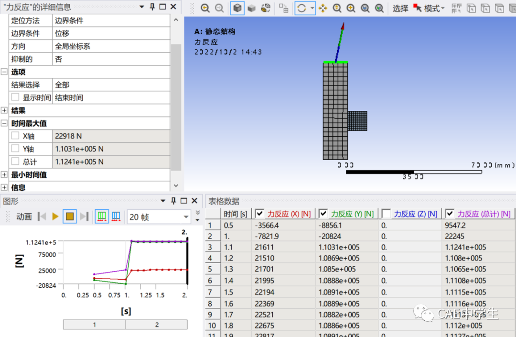Expand the 最小时间值 section
The width and height of the screenshot is (516, 337).
tap(4, 174)
